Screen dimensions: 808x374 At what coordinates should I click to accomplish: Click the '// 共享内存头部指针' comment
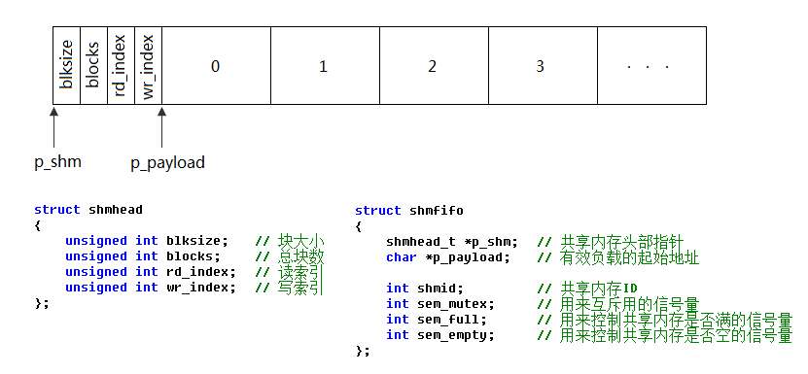pos(611,242)
